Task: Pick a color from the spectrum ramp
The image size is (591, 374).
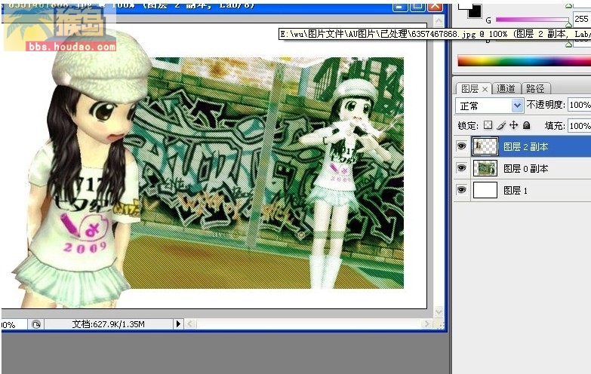Action: pyautogui.click(x=524, y=60)
